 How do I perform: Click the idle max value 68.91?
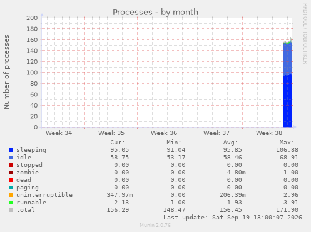coord(289,158)
